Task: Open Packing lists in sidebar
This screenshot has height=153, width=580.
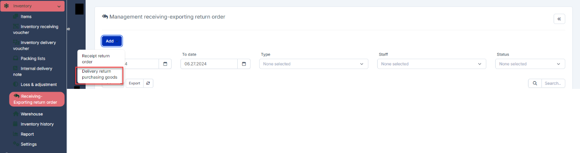Action: (33, 59)
